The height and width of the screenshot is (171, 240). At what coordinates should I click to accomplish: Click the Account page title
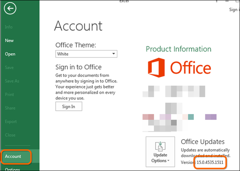click(x=78, y=26)
